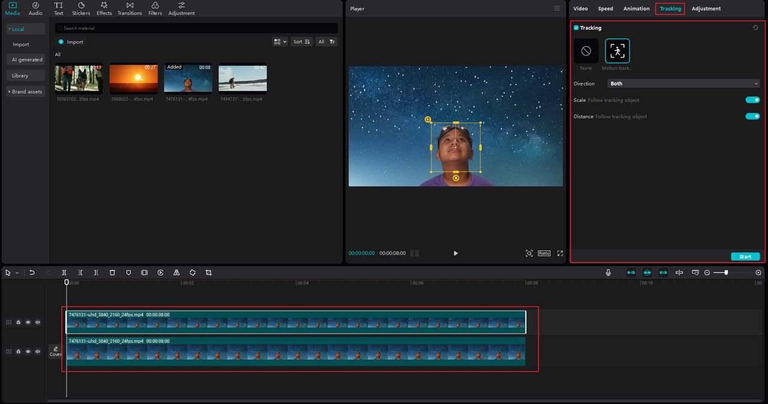Select the None tracking option
The image size is (768, 404).
point(586,51)
